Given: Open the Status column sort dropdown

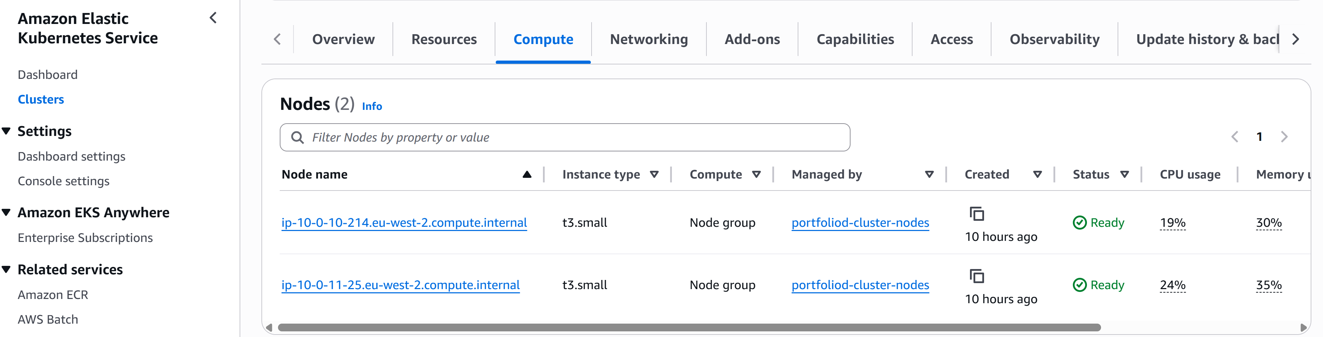Looking at the screenshot, I should pyautogui.click(x=1124, y=174).
